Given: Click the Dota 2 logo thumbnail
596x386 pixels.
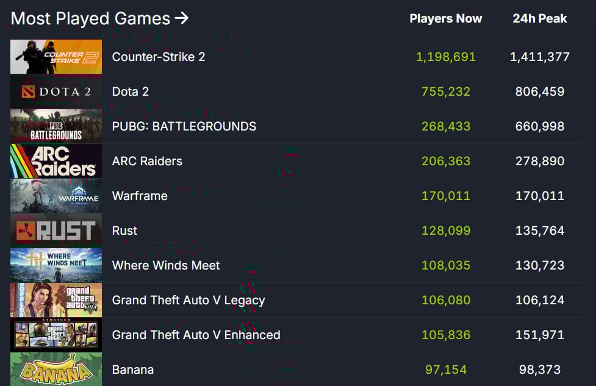Looking at the screenshot, I should (56, 91).
